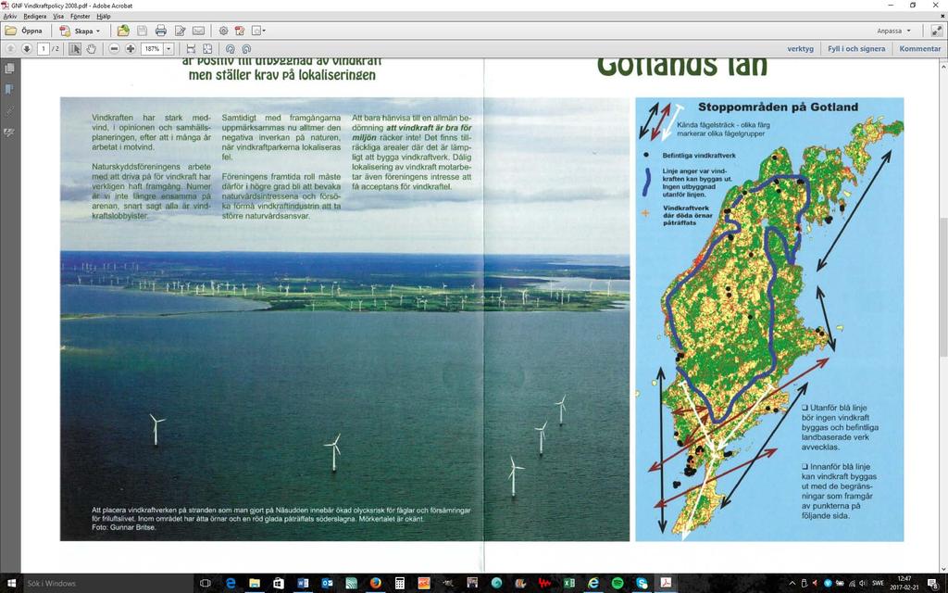Screen dimensions: 948x593
Task: Open the Kommentar panel
Action: pos(919,48)
